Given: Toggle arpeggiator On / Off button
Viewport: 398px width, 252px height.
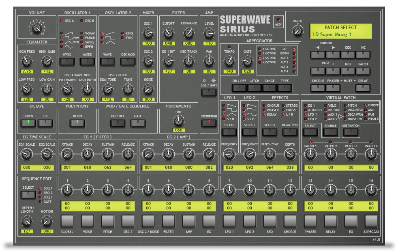Looking at the screenshot, I should [240, 88].
